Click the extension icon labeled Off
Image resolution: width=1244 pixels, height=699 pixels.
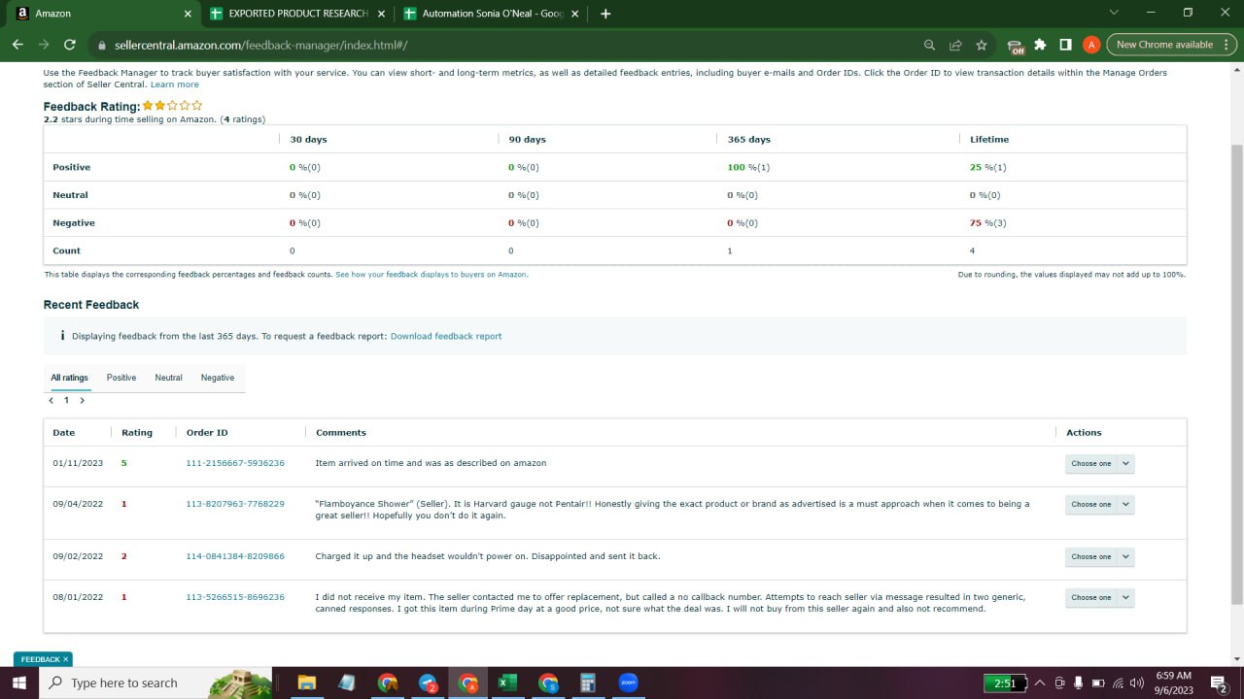coord(1016,46)
